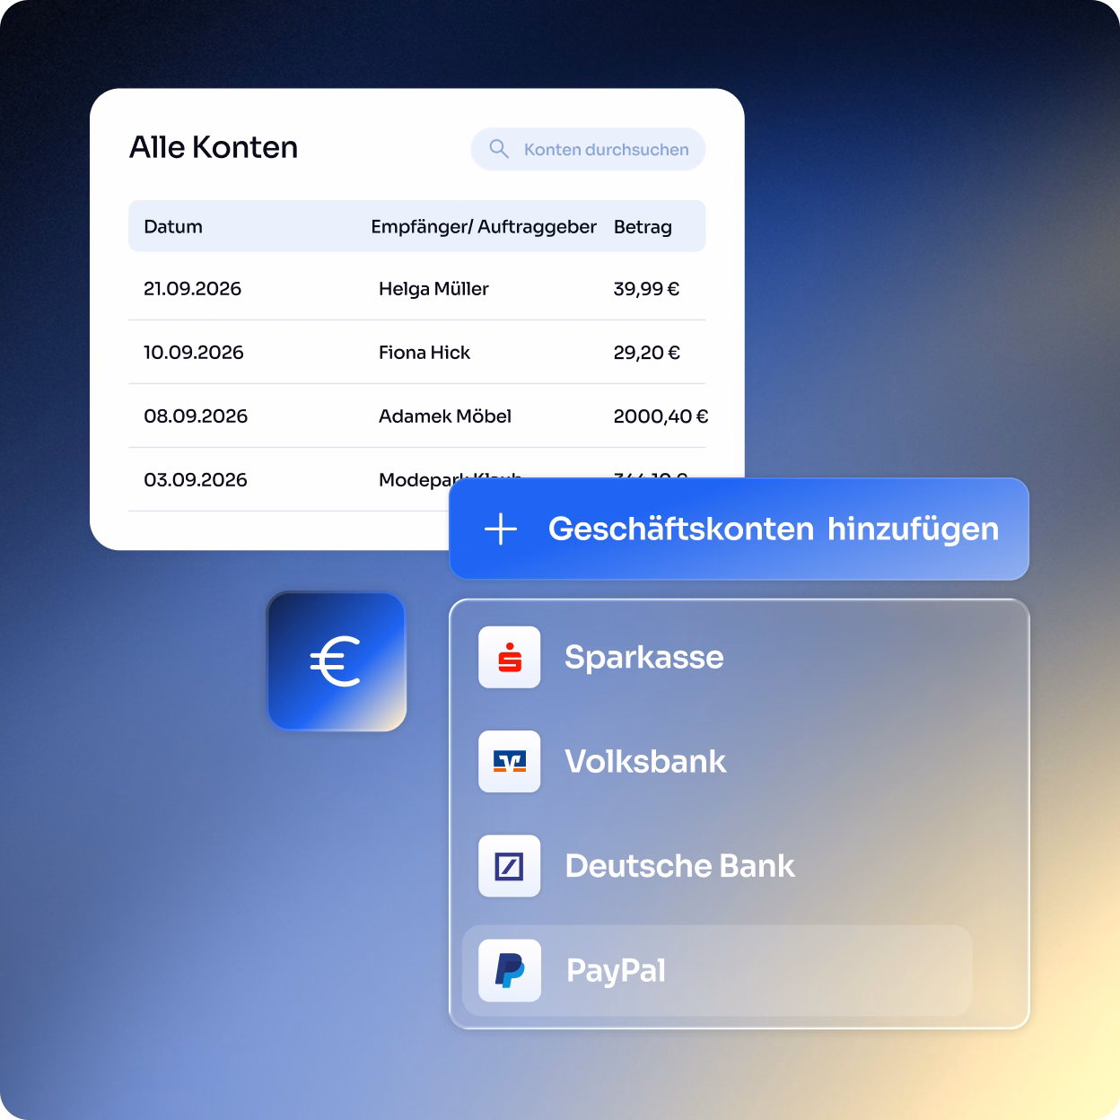This screenshot has width=1120, height=1120.
Task: Click the amount 29,20 €
Action: pyautogui.click(x=647, y=353)
